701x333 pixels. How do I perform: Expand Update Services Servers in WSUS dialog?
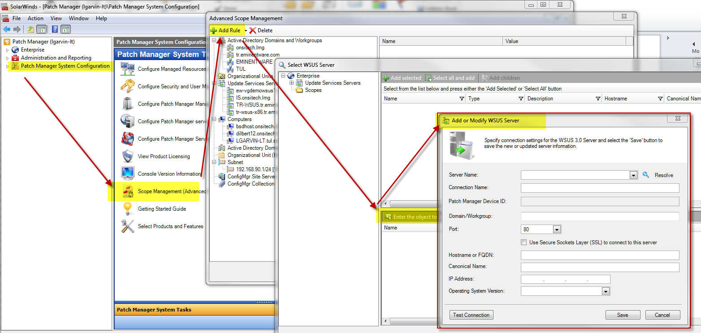(292, 83)
